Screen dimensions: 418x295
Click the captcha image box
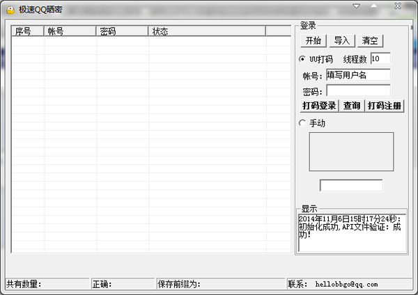351,152
